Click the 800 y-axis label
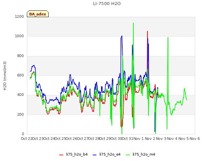The height and width of the screenshot is (161, 215). (x=20, y=56)
